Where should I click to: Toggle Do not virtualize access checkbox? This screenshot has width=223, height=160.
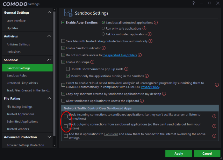click(63, 55)
